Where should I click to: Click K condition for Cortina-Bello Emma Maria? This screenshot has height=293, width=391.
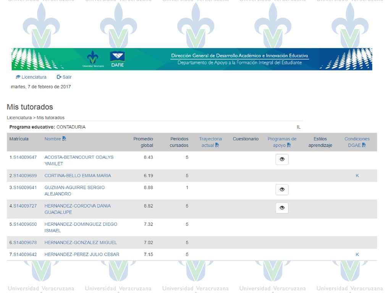pyautogui.click(x=357, y=175)
